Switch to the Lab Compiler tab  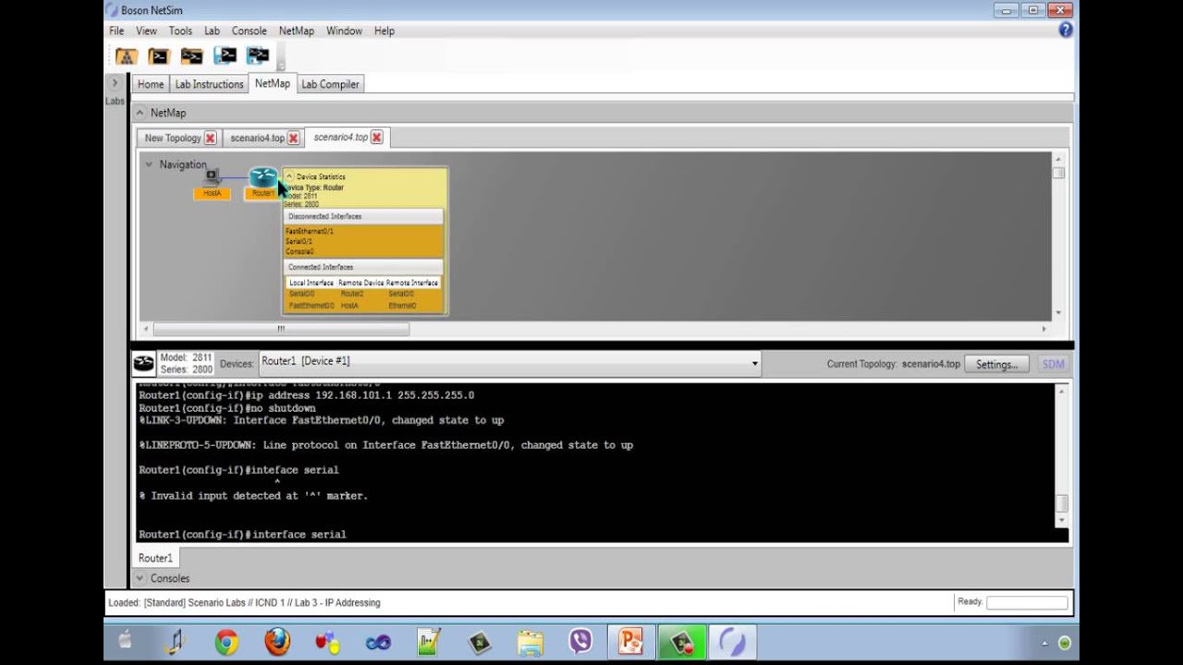(x=330, y=84)
